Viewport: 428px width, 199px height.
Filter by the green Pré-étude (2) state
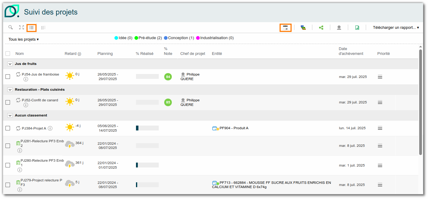pyautogui.click(x=148, y=38)
